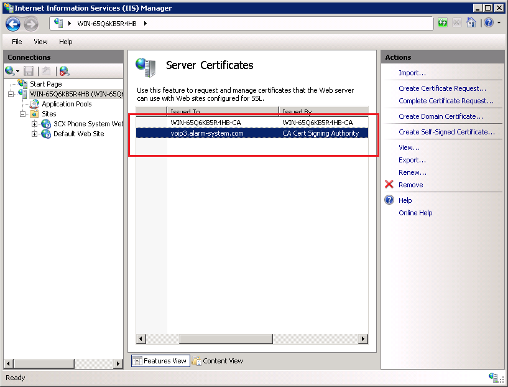
Task: Open the View menu
Action: click(40, 42)
